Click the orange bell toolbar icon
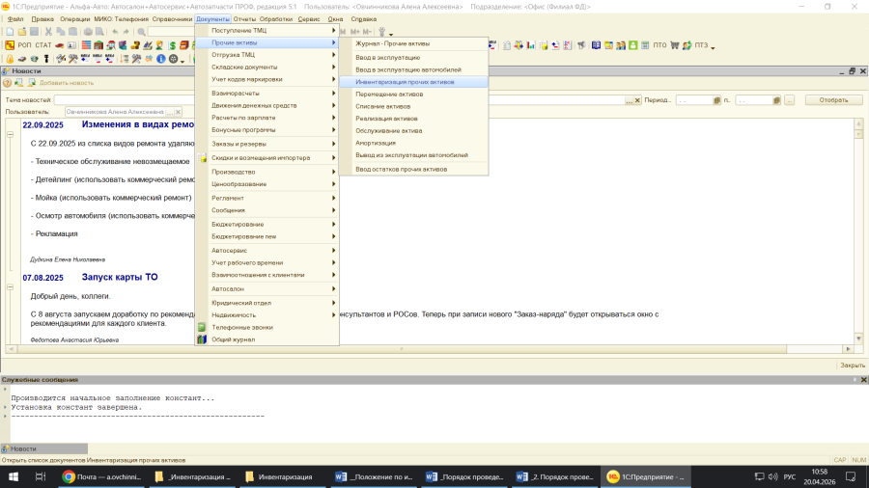The width and height of the screenshot is (869, 488). [x=10, y=59]
